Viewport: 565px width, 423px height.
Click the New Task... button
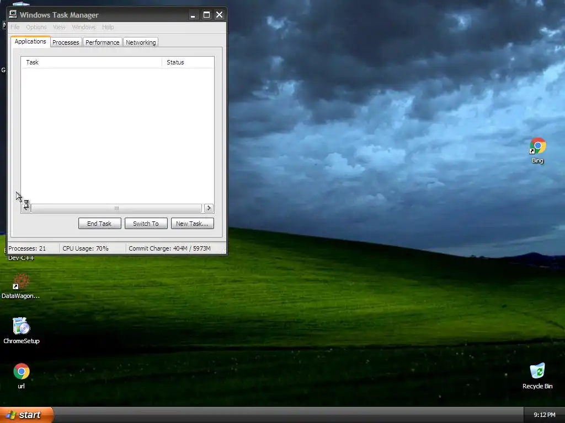coord(192,224)
